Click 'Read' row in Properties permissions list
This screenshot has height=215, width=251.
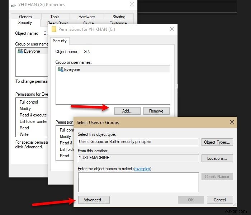point(24,128)
